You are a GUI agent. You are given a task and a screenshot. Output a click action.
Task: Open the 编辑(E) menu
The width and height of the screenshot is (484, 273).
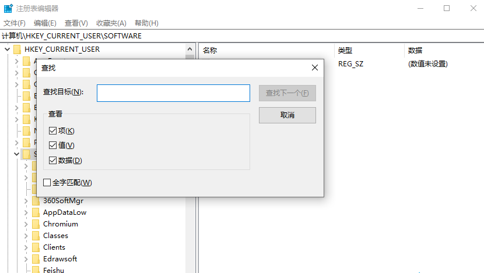tap(45, 23)
